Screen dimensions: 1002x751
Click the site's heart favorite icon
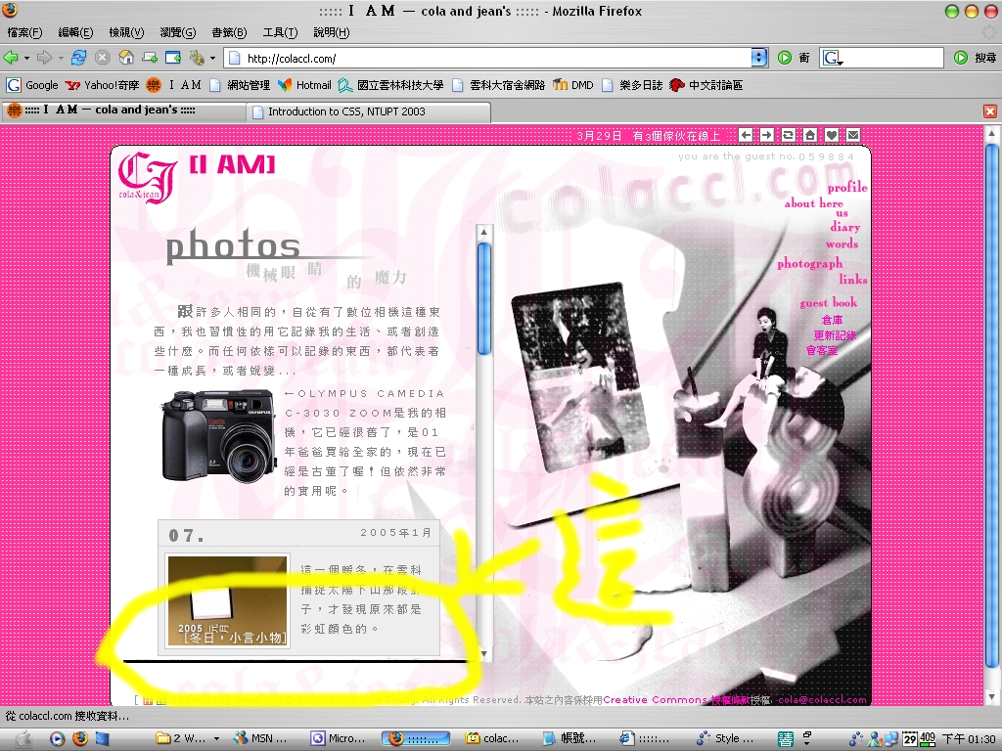[832, 135]
